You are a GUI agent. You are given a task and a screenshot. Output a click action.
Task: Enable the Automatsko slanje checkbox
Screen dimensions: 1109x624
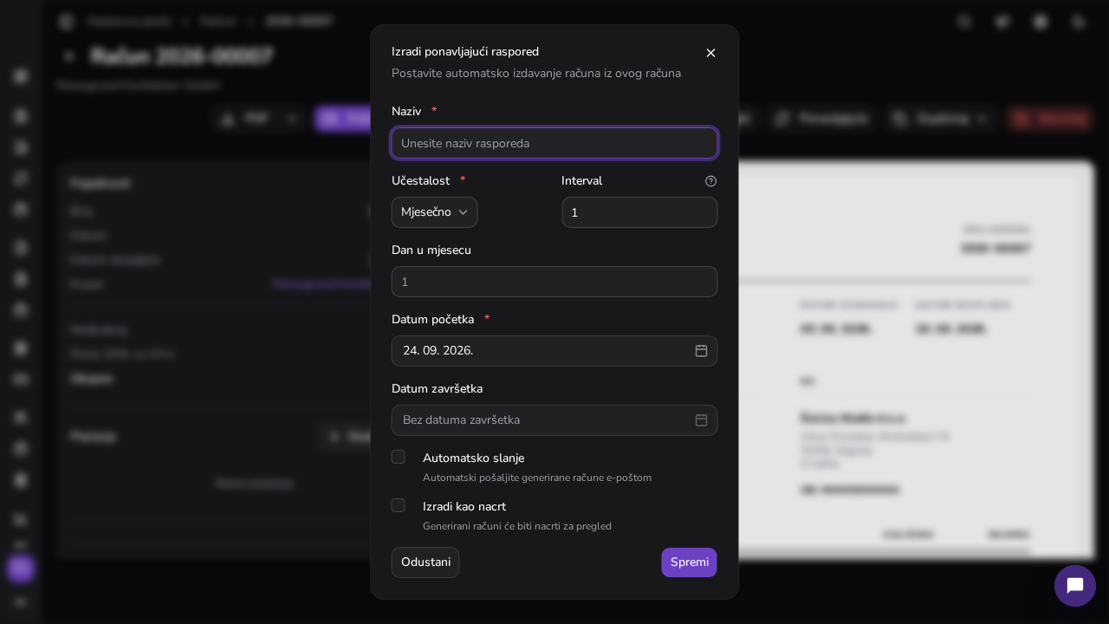pos(399,457)
